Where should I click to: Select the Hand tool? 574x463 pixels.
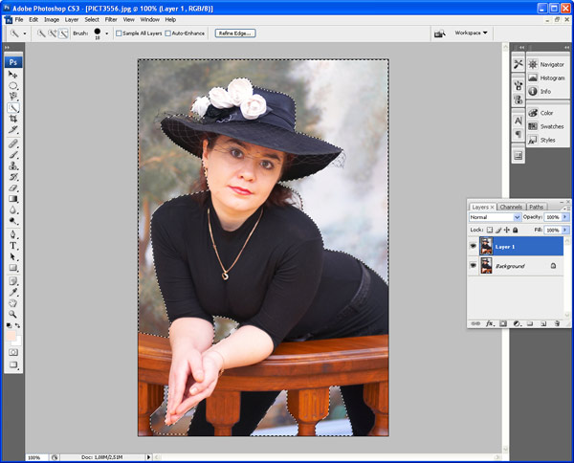pos(13,302)
